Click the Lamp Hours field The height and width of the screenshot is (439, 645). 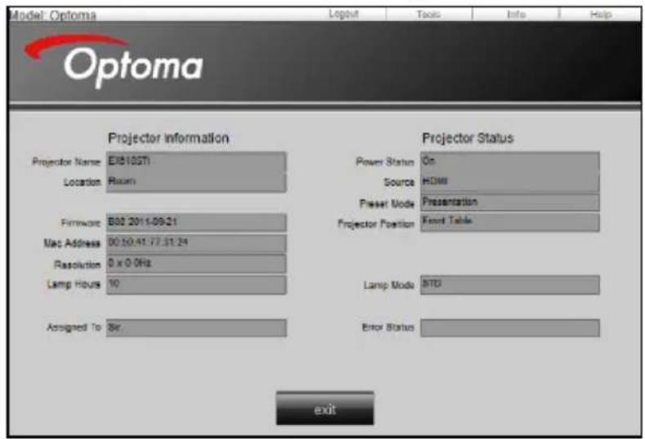point(196,284)
